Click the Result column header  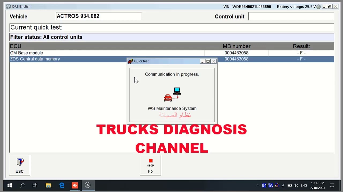[301, 46]
